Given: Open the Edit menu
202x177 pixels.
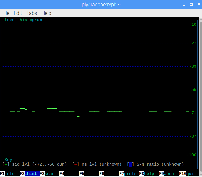Looking at the screenshot, I should coord(18,13).
